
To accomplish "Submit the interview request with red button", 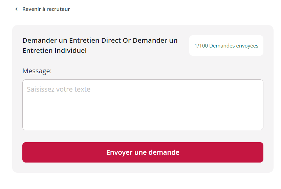I will click(143, 152).
